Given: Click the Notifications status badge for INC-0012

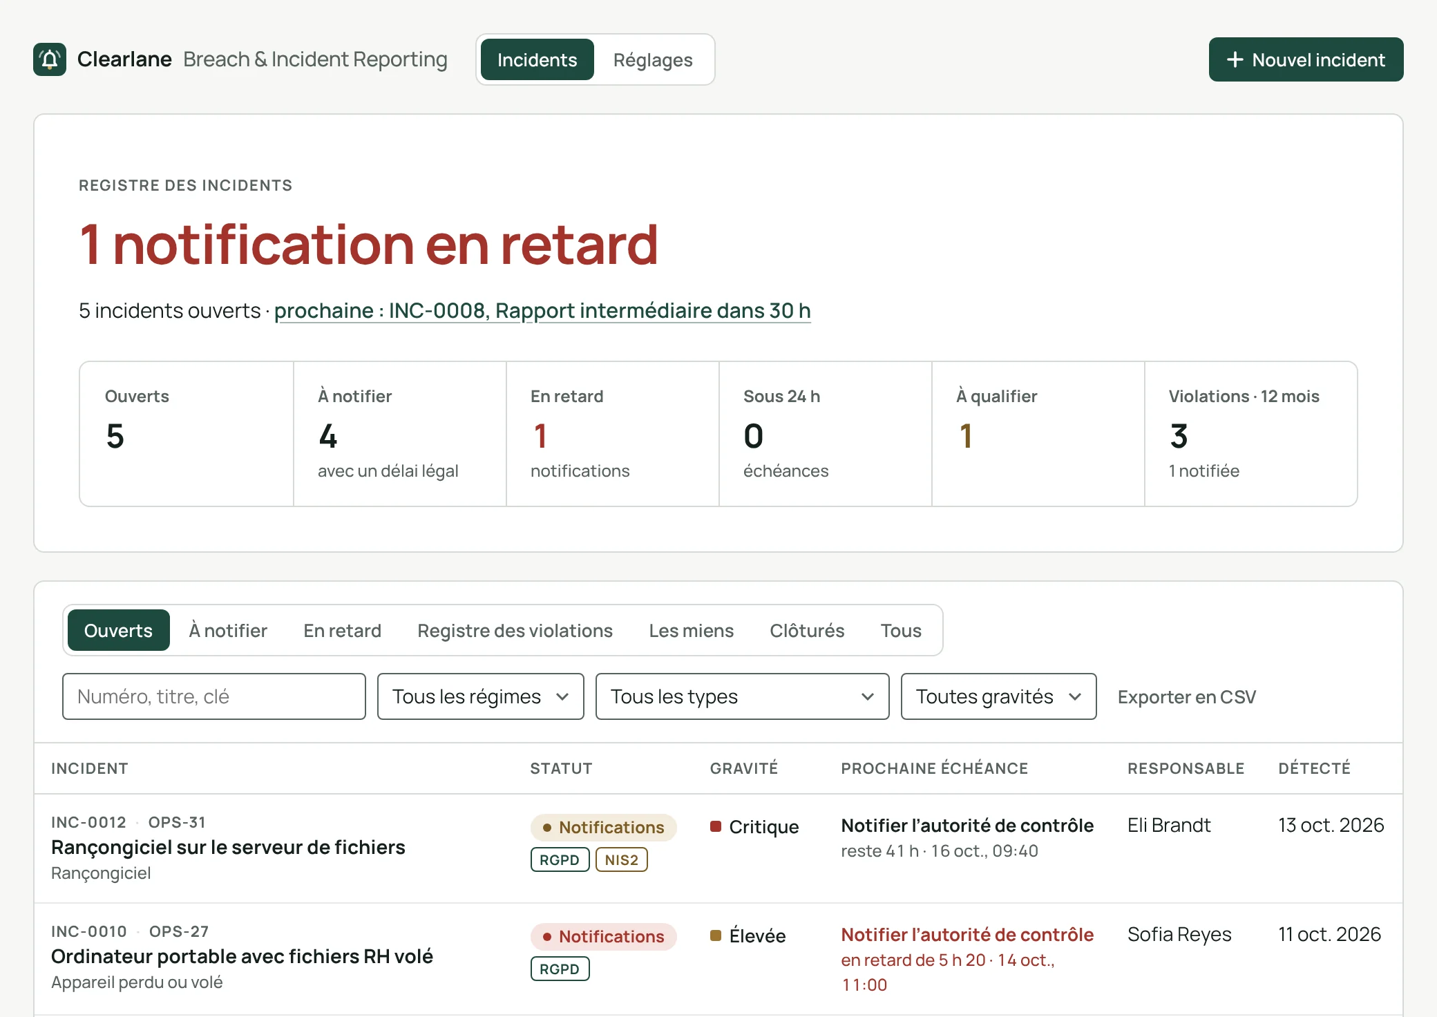Looking at the screenshot, I should click(603, 827).
